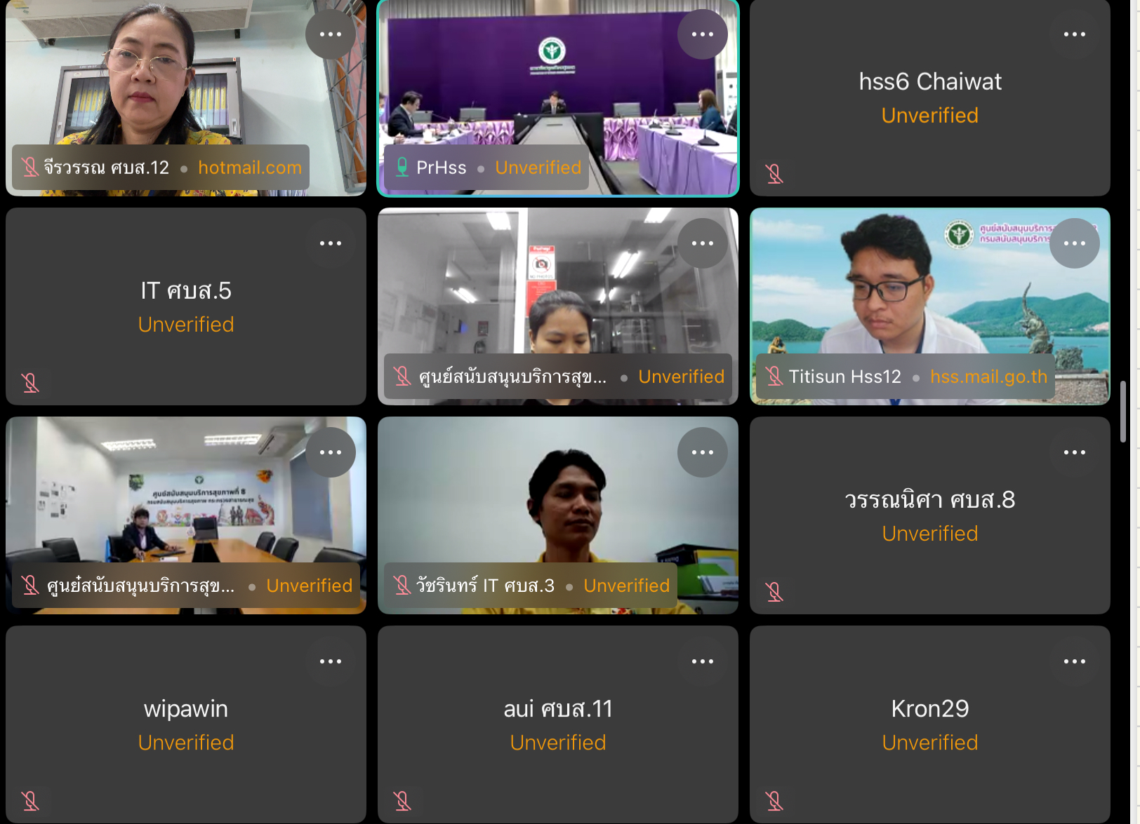Click hss.mail.go.th label on Titisun tile
Viewport: 1140px width, 824px height.
(988, 377)
